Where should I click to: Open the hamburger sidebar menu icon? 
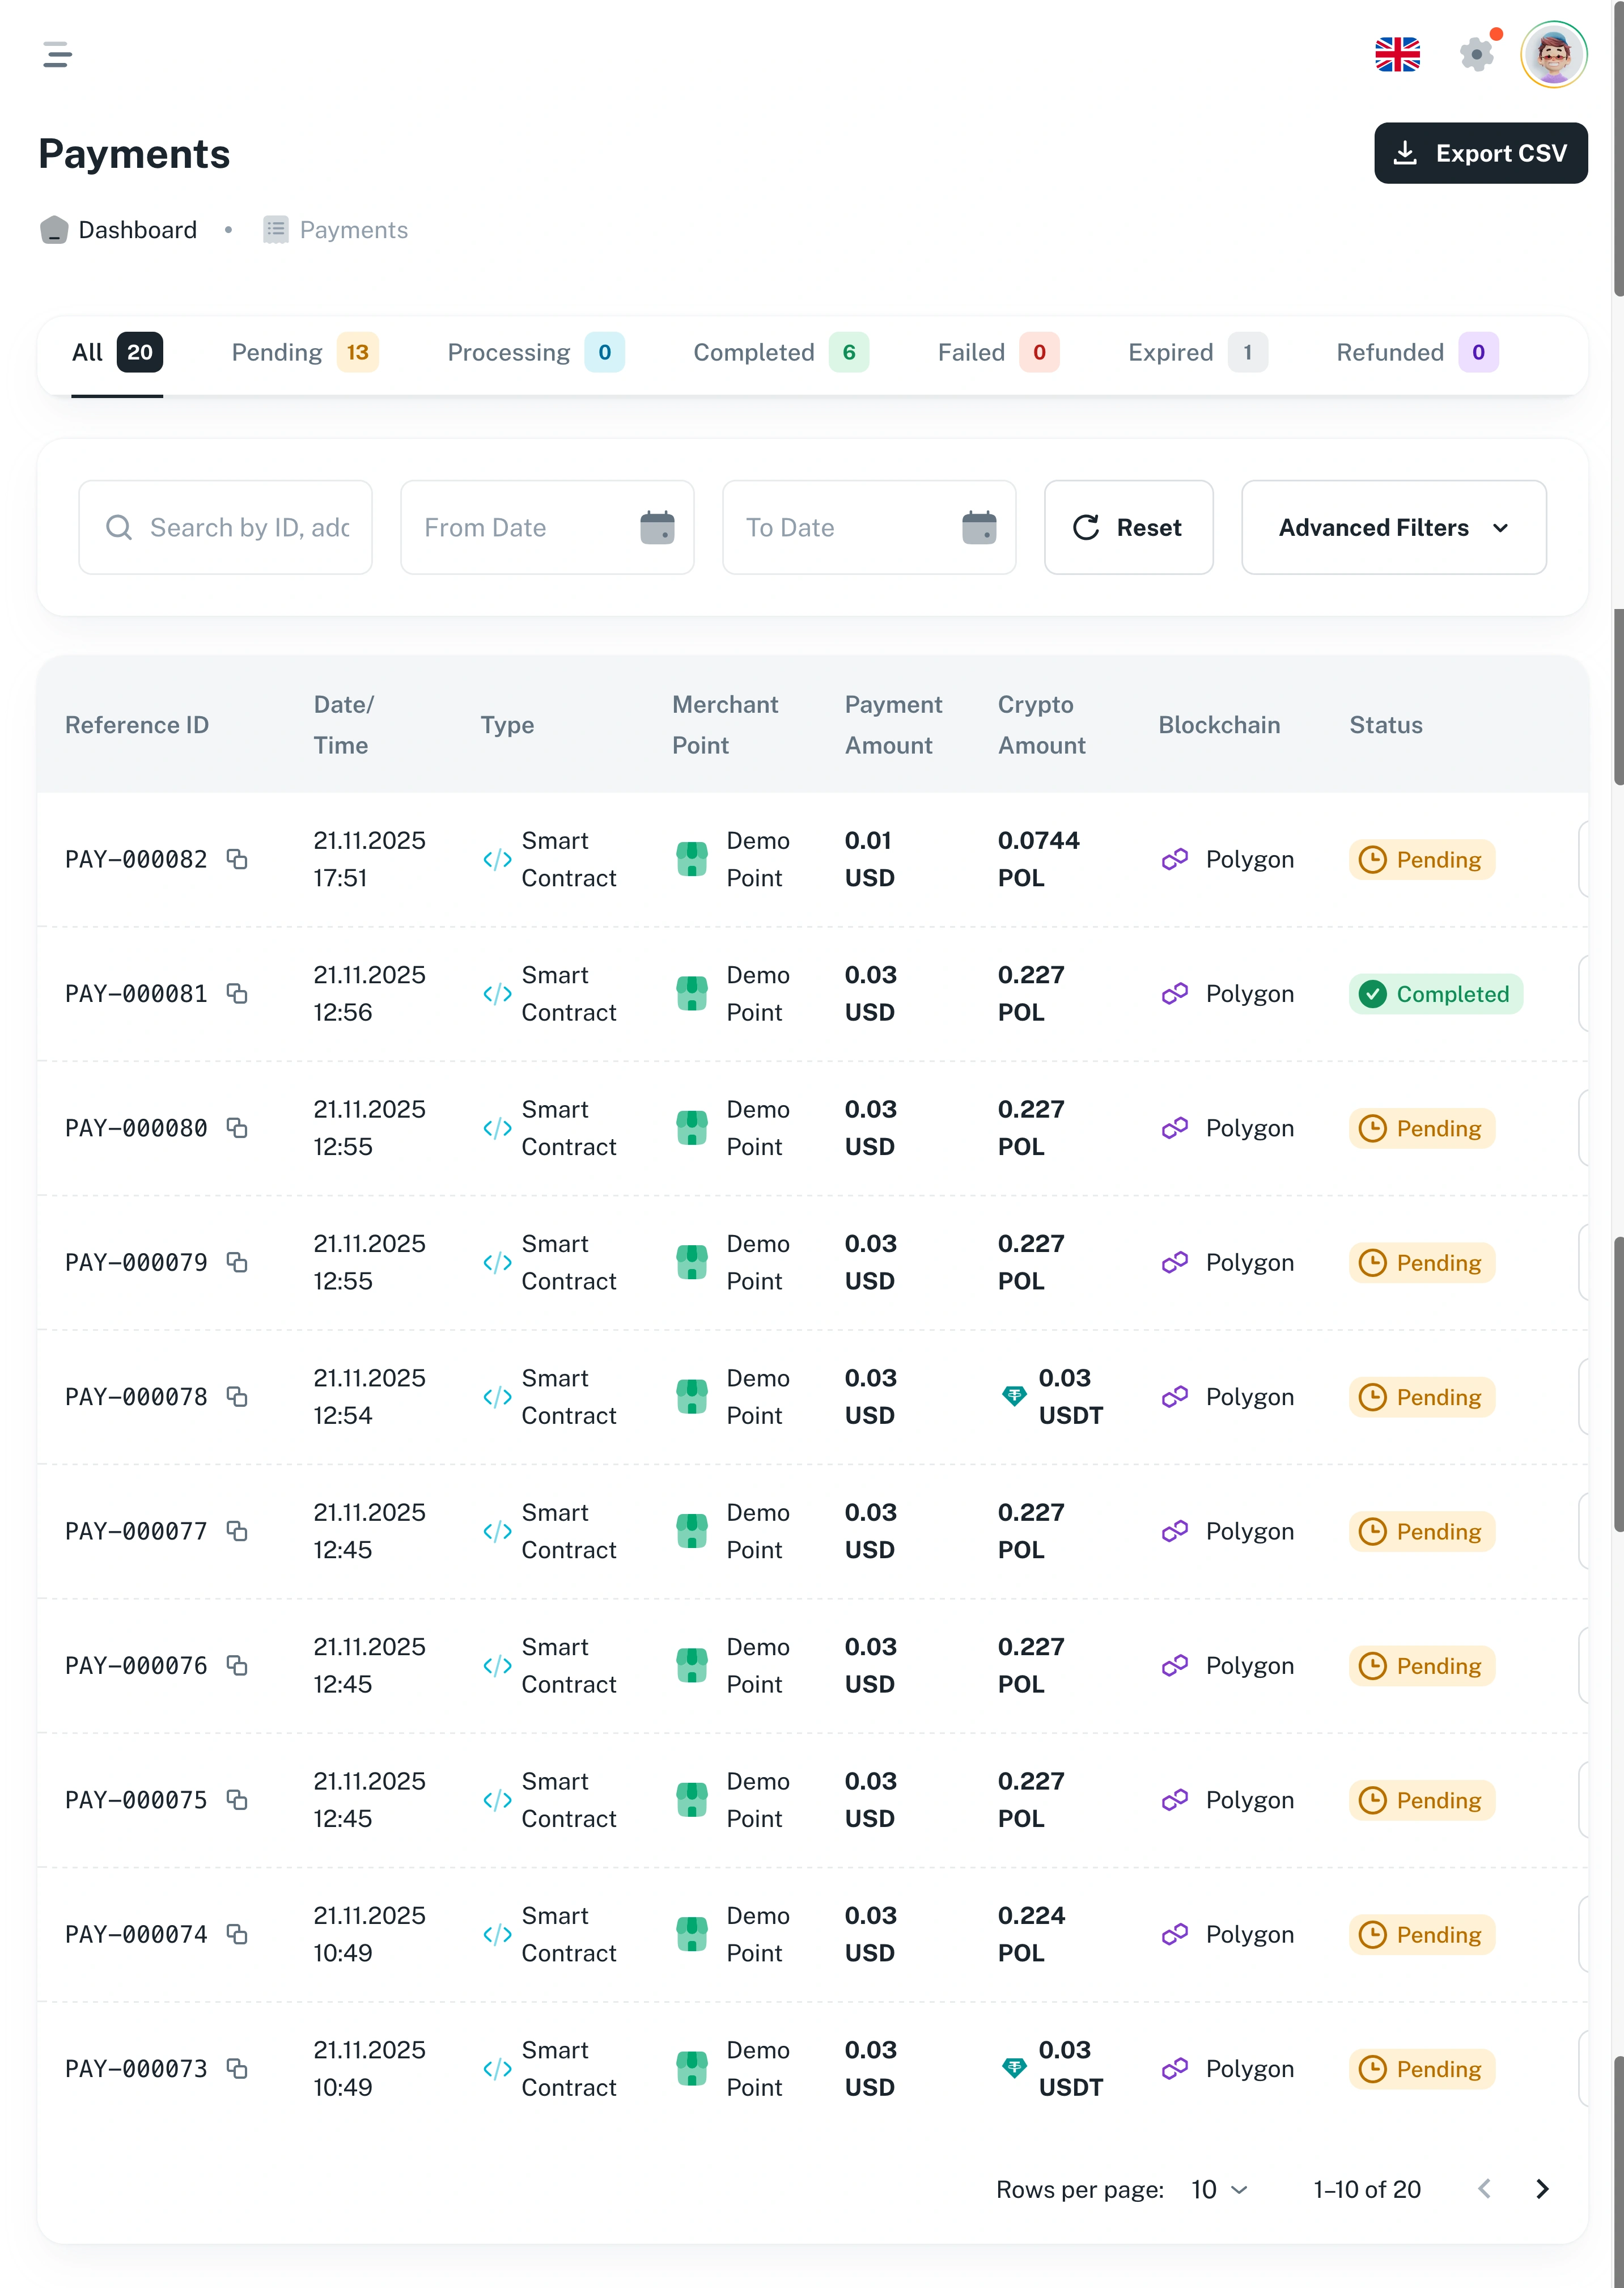pyautogui.click(x=57, y=54)
